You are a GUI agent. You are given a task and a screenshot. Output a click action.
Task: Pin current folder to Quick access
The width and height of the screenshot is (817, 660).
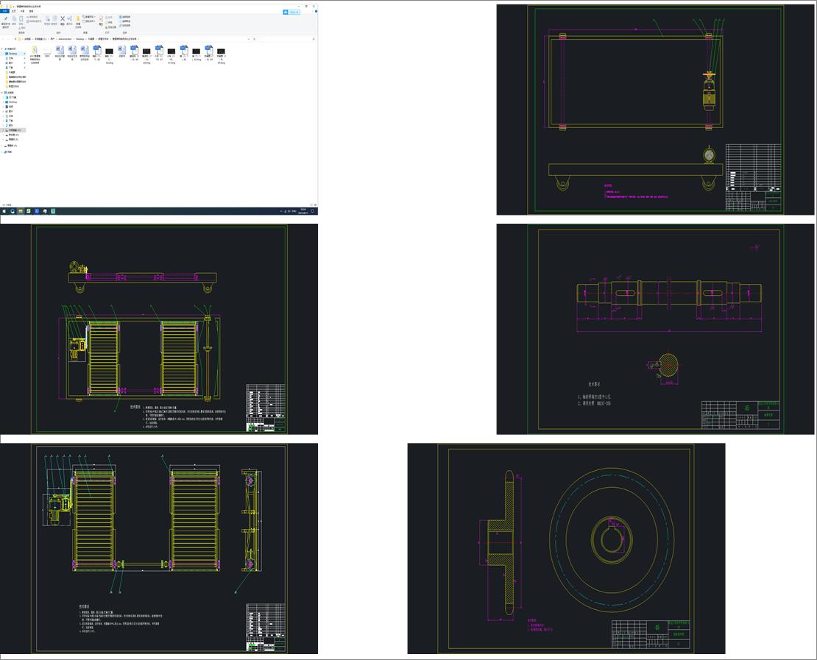pos(5,19)
